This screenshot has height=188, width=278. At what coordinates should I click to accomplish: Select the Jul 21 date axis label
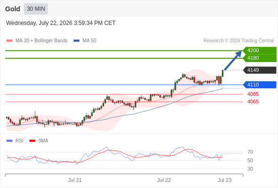[75, 180]
